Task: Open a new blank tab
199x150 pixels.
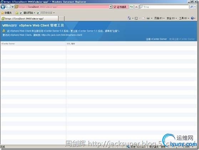Action: tap(61, 19)
